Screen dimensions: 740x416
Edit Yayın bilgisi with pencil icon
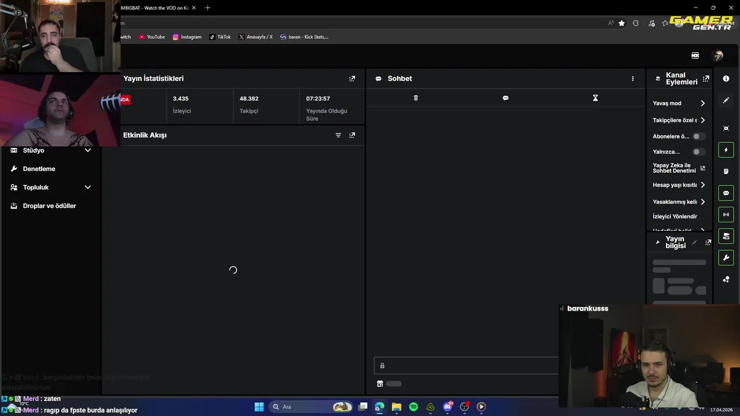[x=694, y=243]
